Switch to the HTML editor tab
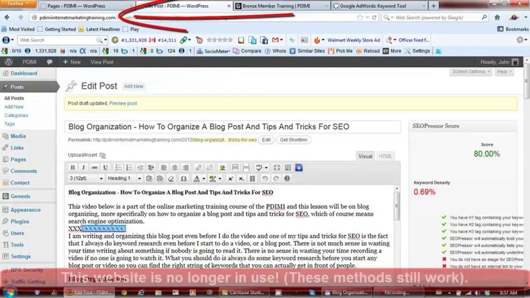 pyautogui.click(x=385, y=156)
